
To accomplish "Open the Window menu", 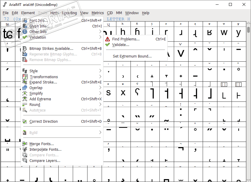I will (x=132, y=13).
